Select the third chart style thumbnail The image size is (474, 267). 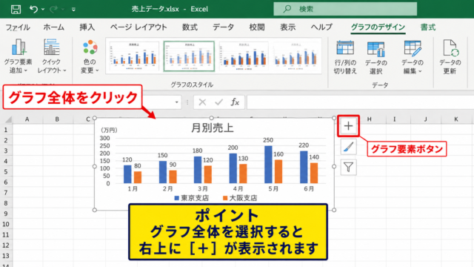[x=244, y=56]
